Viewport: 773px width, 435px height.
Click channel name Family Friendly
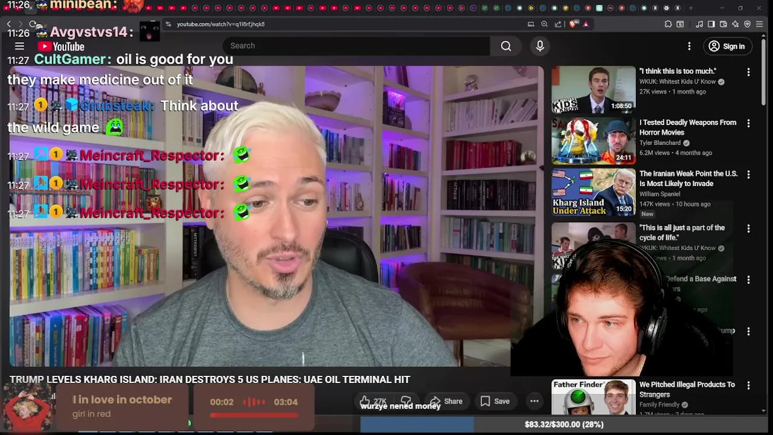pos(659,405)
